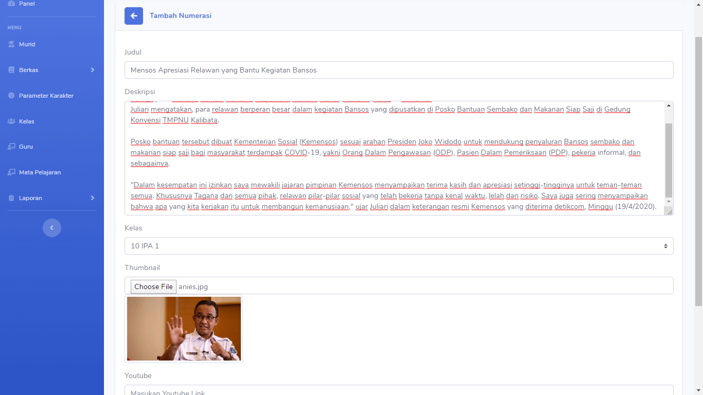Expand the Laporan submenu chevron
This screenshot has width=703, height=395.
93,198
